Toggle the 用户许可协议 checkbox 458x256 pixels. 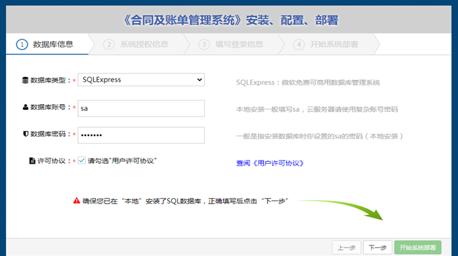[x=82, y=160]
